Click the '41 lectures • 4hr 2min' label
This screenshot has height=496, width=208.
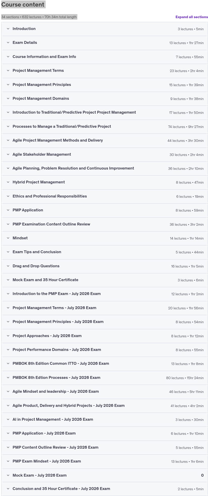pyautogui.click(x=187, y=406)
